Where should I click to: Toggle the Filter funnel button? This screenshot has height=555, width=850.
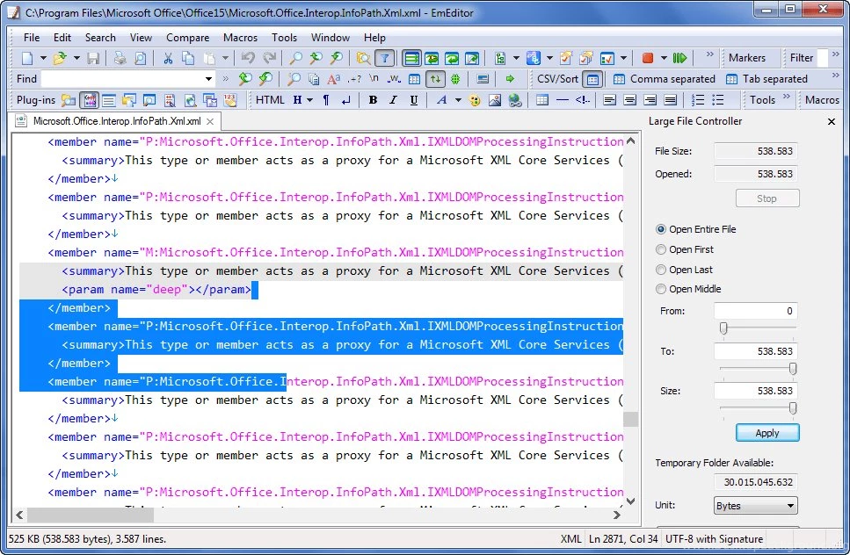pos(384,58)
